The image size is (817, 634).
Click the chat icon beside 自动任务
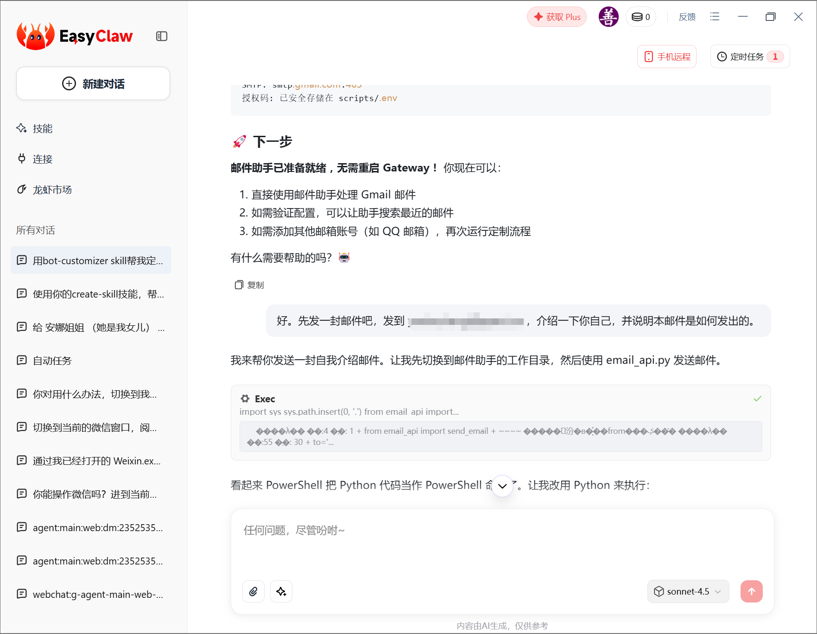click(x=22, y=360)
